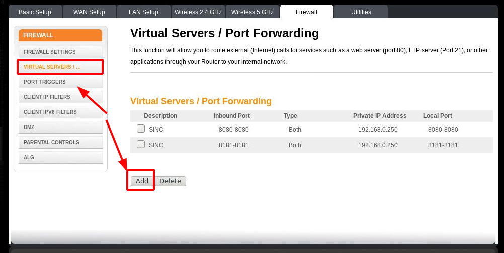Select the Wireless 5 GHz tab
Image resolution: width=504 pixels, height=253 pixels.
pos(253,12)
